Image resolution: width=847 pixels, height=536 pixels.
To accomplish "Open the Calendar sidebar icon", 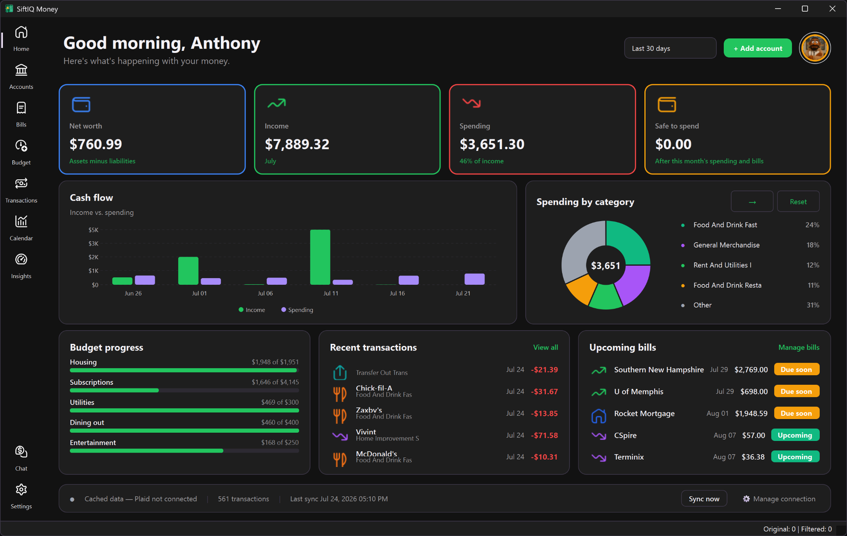I will 21,222.
